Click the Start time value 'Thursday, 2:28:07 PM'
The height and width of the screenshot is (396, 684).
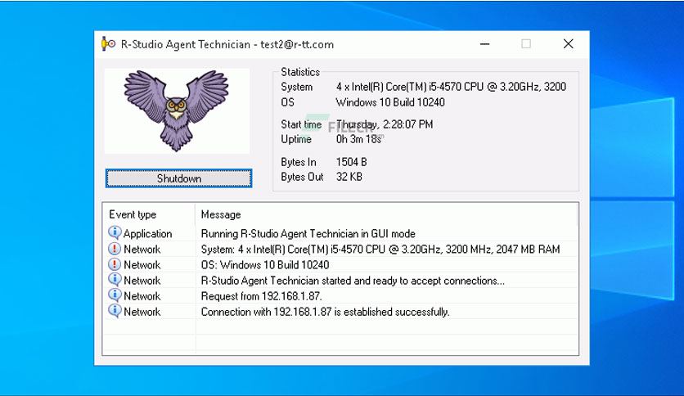point(385,124)
